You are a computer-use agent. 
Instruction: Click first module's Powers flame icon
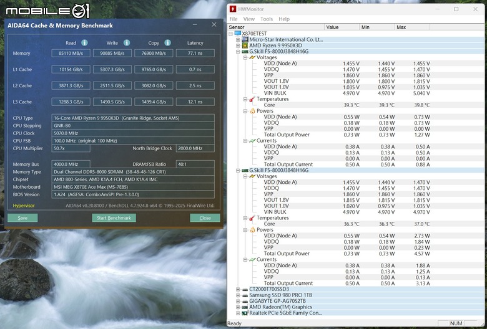tap(252, 111)
